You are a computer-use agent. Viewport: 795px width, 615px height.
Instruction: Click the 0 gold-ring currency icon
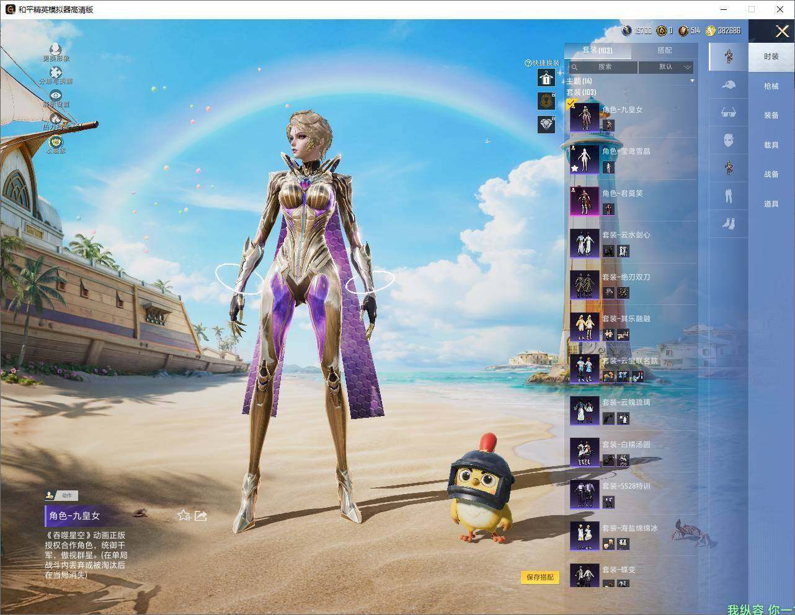662,30
